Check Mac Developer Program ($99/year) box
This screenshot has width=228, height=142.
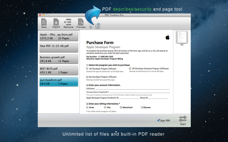tap(87, 77)
